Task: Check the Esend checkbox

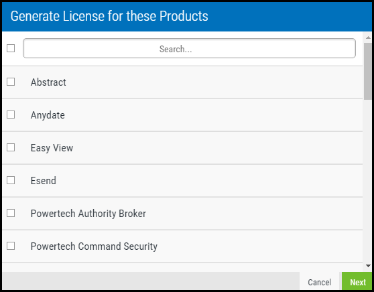Action: 11,180
